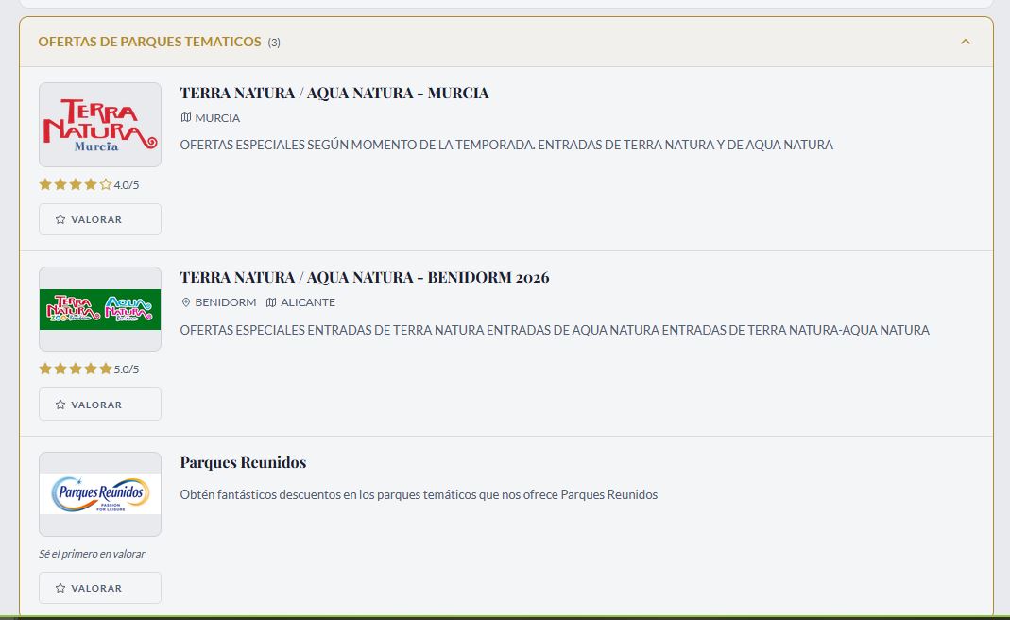Click the 4.0/5 star rating for Murcia
The width and height of the screenshot is (1010, 620).
click(x=89, y=185)
